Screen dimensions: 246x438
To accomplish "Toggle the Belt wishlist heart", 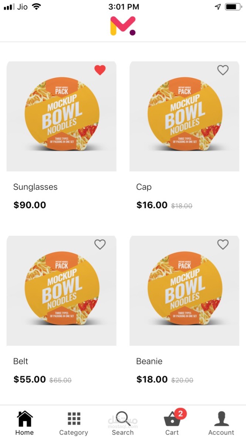I will click(x=100, y=244).
